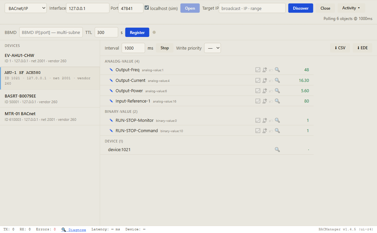
Task: Click the Open button next to localhost
Action: [x=190, y=8]
